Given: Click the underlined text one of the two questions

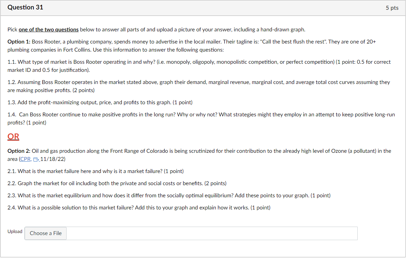Looking at the screenshot, I should 48,29.
